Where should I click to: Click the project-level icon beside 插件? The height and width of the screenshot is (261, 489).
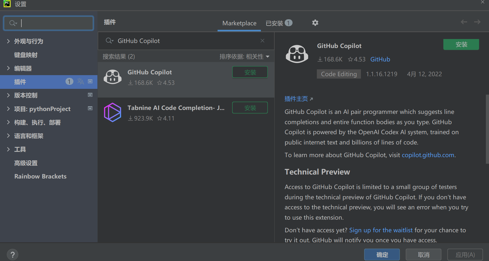point(90,81)
